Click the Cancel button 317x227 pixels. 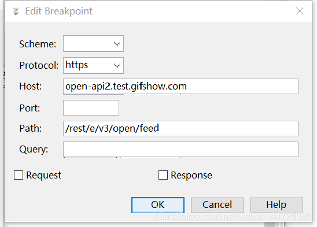click(217, 205)
